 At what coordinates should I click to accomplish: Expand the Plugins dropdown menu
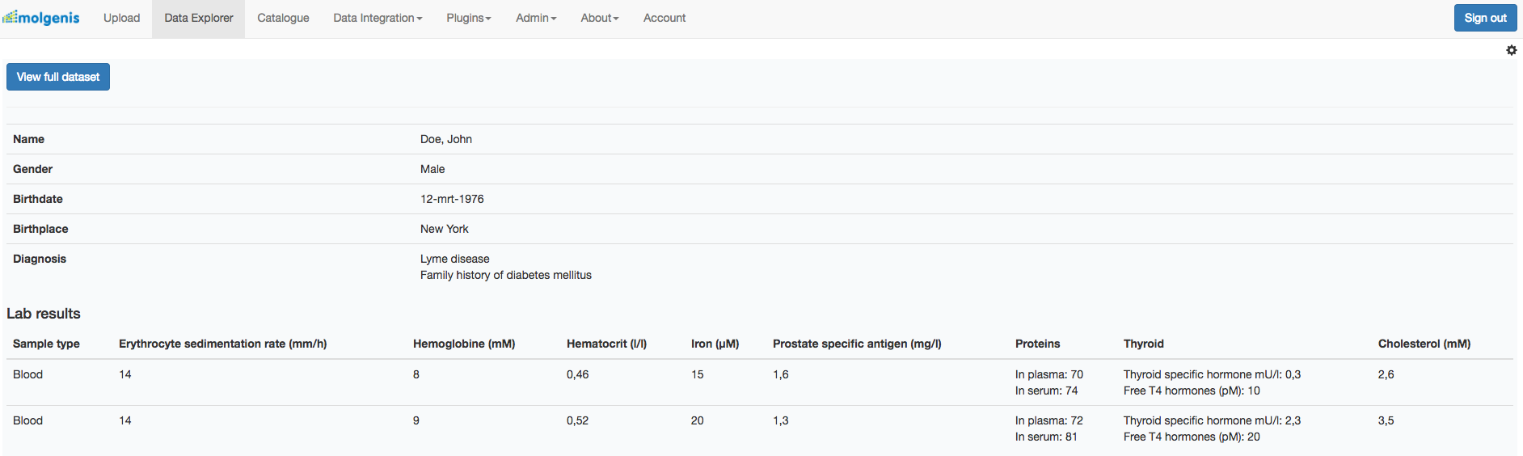point(468,18)
